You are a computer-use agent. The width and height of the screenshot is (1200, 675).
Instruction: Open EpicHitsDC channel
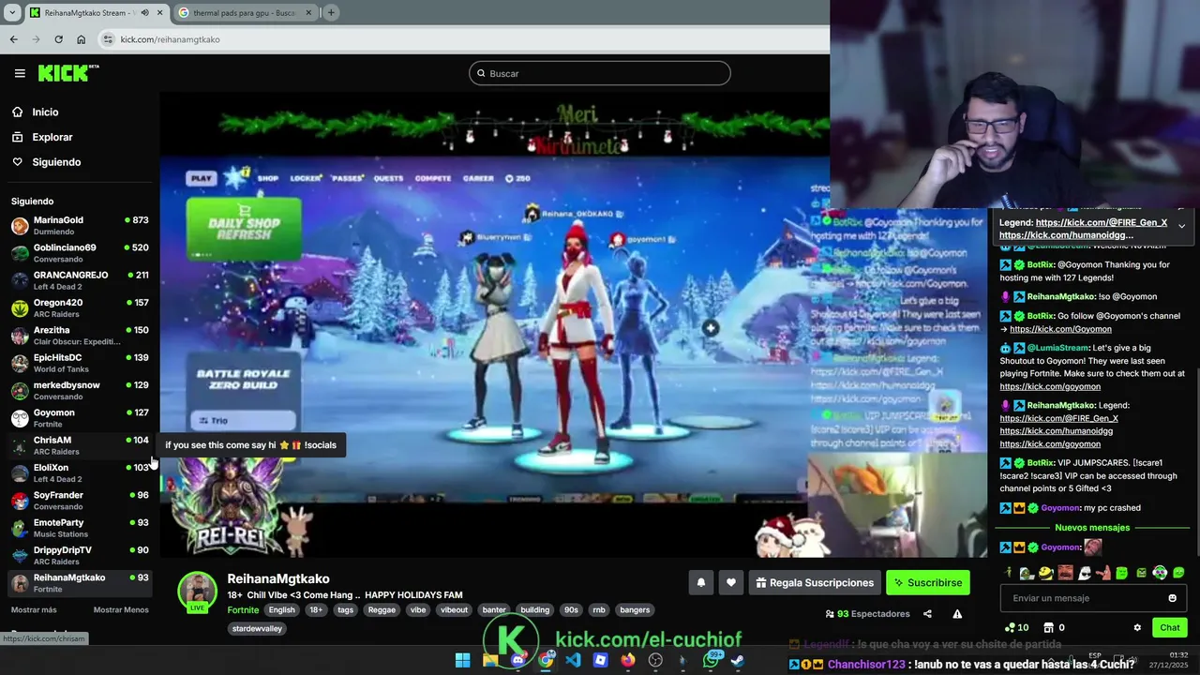(80, 363)
